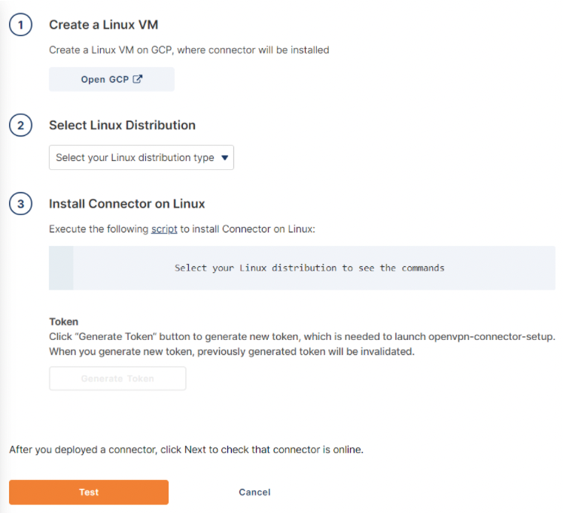Image resolution: width=563 pixels, height=513 pixels.
Task: Click the bold Token label
Action: pos(63,321)
